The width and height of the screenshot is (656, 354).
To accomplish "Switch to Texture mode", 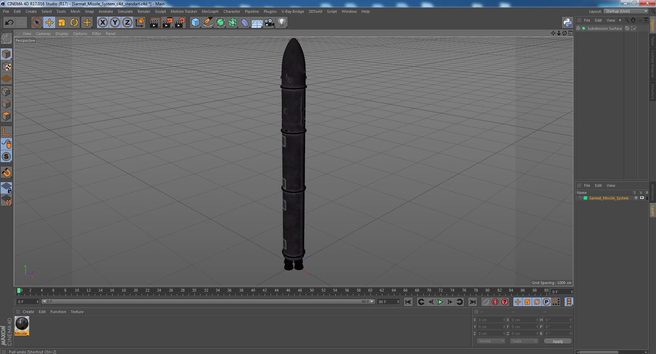I will [x=6, y=67].
